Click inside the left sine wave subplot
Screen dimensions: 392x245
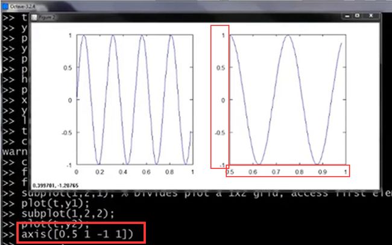click(x=134, y=100)
